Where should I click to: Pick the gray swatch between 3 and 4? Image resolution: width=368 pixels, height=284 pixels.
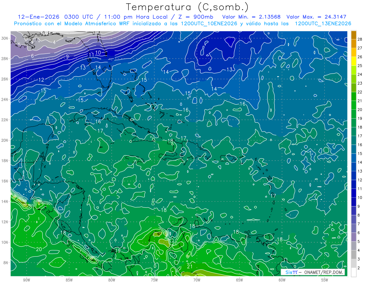point(354,255)
